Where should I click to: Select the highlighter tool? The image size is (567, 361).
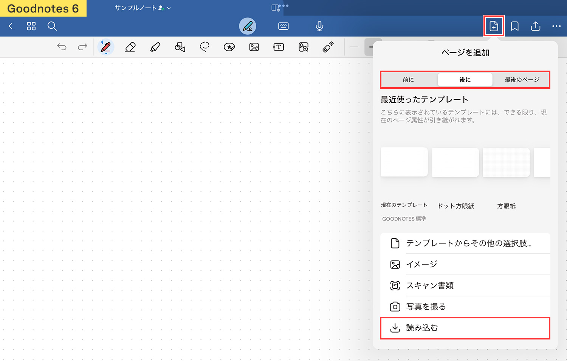[155, 47]
